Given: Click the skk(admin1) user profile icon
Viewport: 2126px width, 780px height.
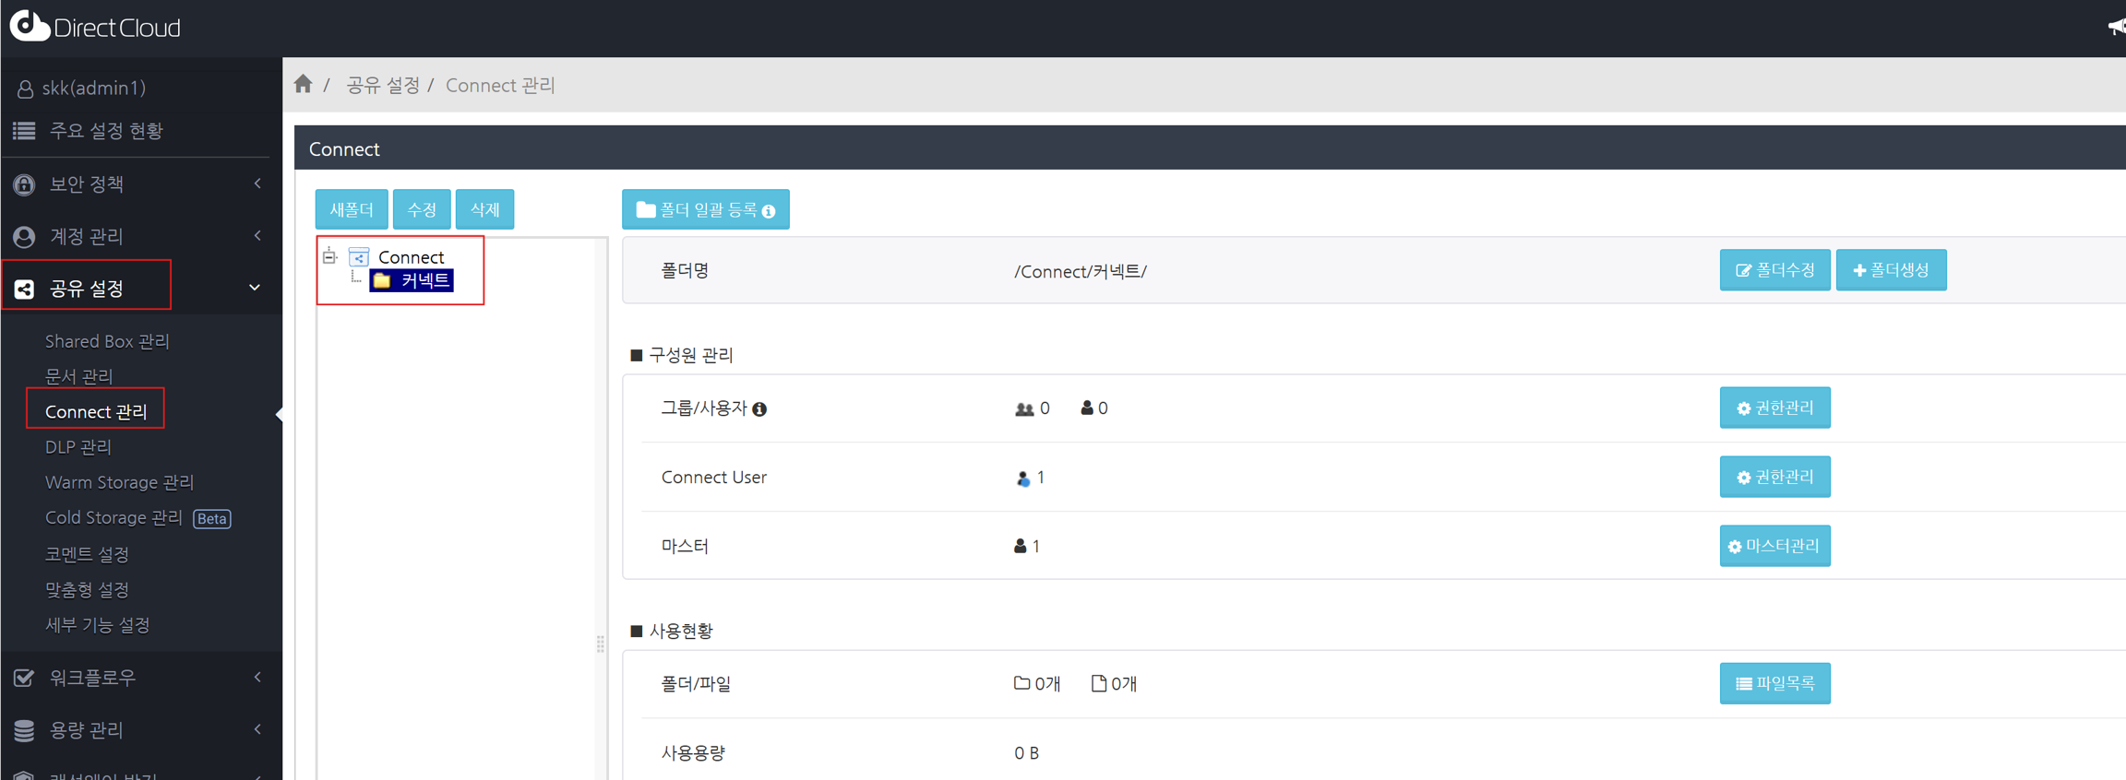Looking at the screenshot, I should click(25, 89).
